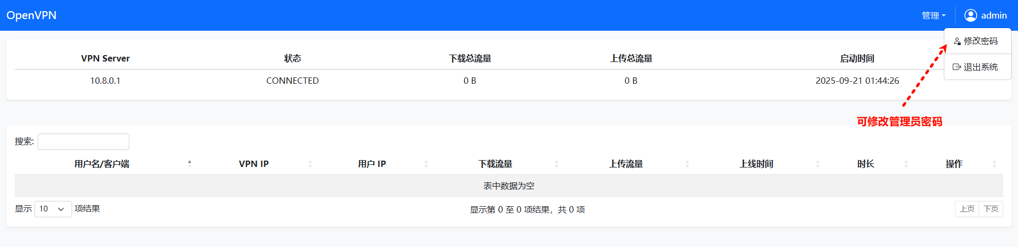Click the logout arrow icon
Viewport: 1018px width, 247px height.
[956, 67]
